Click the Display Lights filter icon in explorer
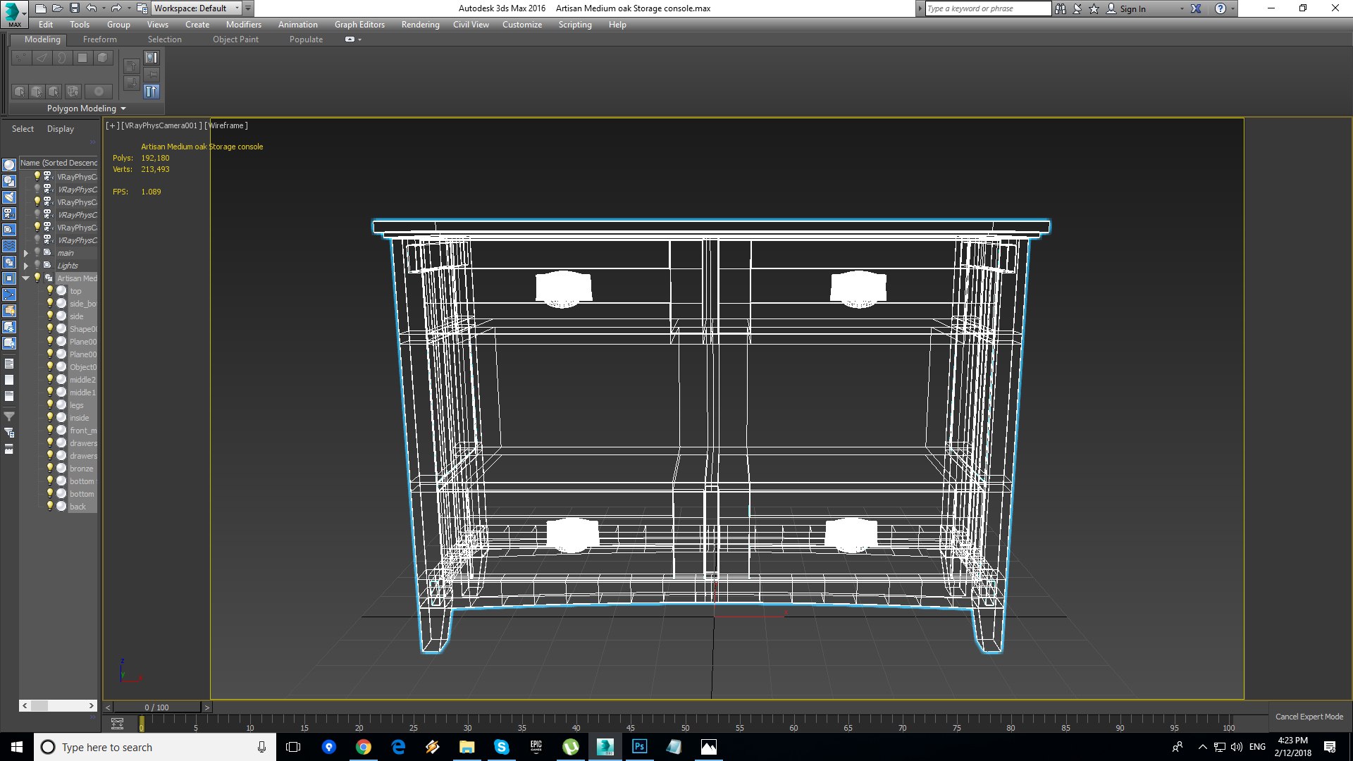The image size is (1353, 761). click(x=9, y=197)
